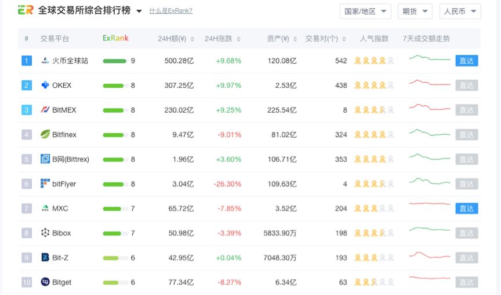Click 直达 button for Bitfinex
The width and height of the screenshot is (501, 295).
(x=466, y=134)
